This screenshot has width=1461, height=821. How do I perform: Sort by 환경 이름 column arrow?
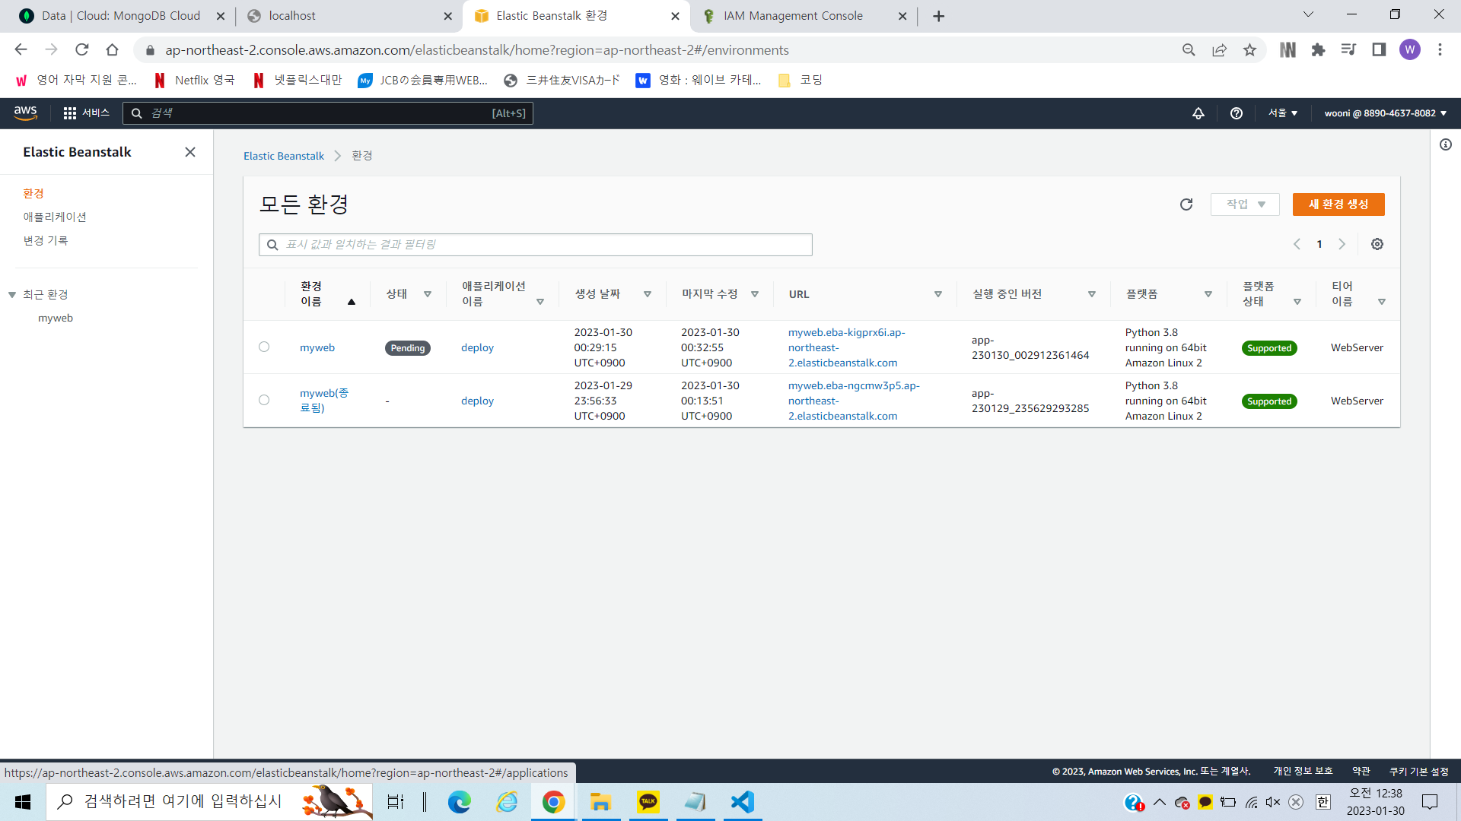pos(352,302)
